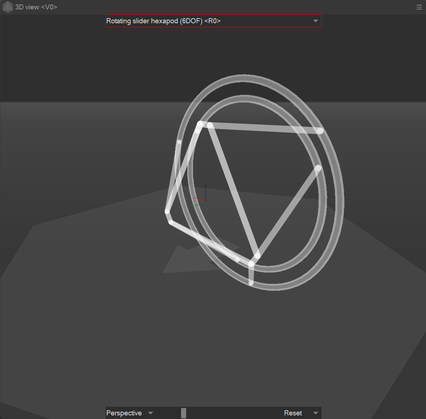Open the hamburger panel menu
This screenshot has width=426, height=419.
click(419, 7)
